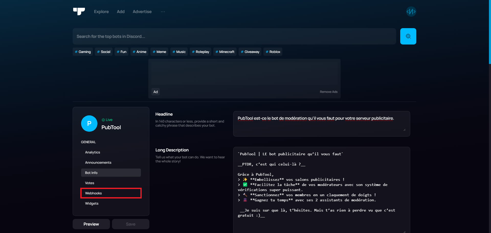Go to the Advertise page
The height and width of the screenshot is (233, 491).
(142, 12)
